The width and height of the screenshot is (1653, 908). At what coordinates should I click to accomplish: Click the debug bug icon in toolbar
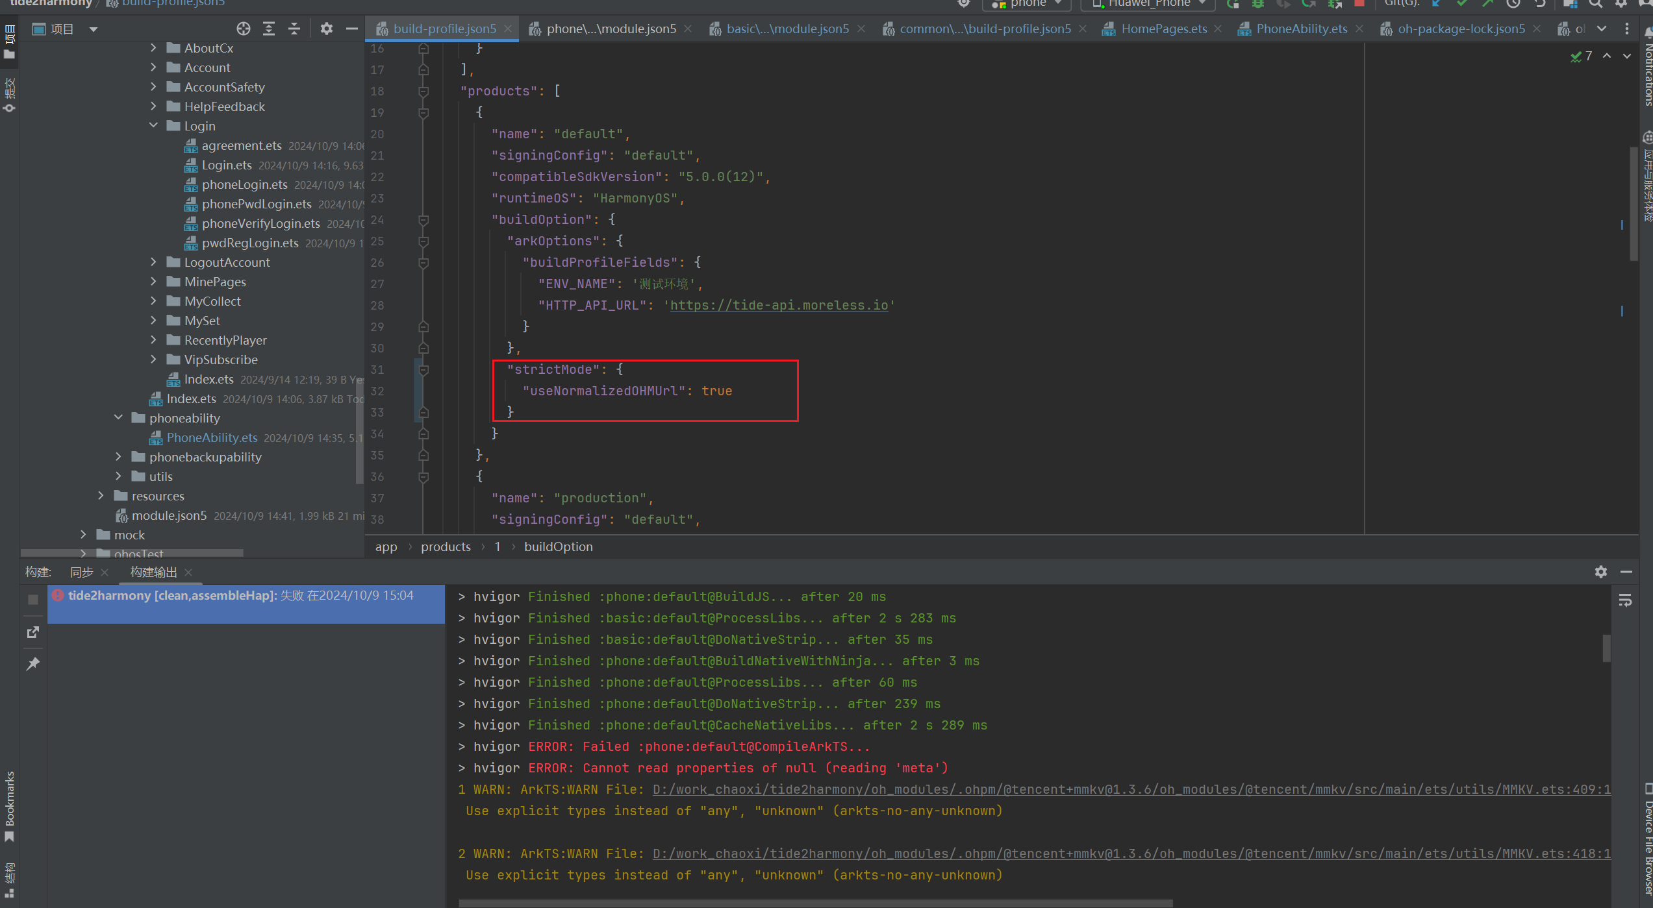pos(1258,3)
